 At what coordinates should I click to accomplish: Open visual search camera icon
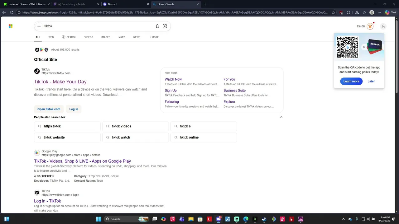click(165, 26)
